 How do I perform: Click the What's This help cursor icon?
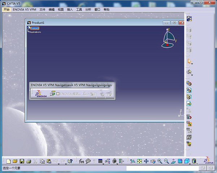click(70, 161)
